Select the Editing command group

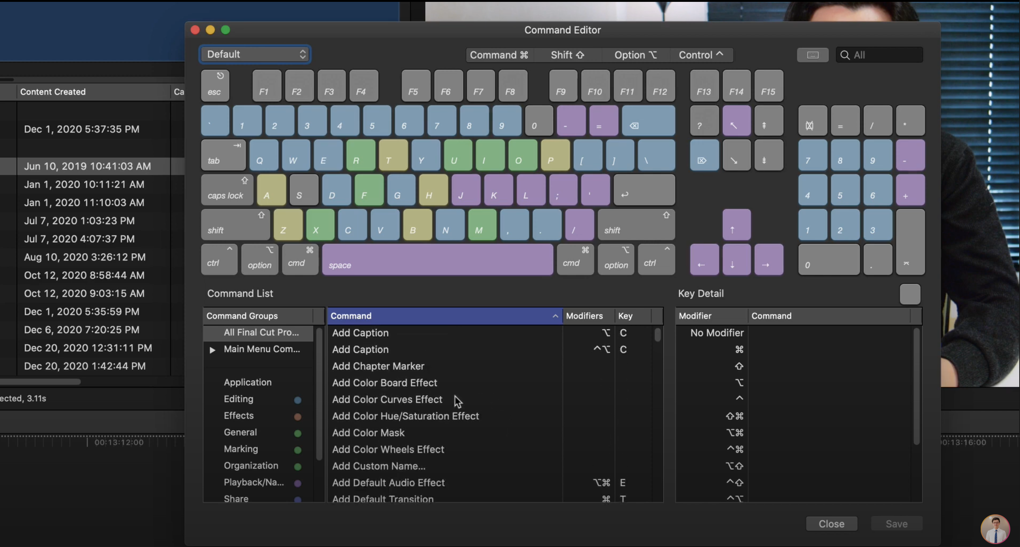[x=238, y=399]
